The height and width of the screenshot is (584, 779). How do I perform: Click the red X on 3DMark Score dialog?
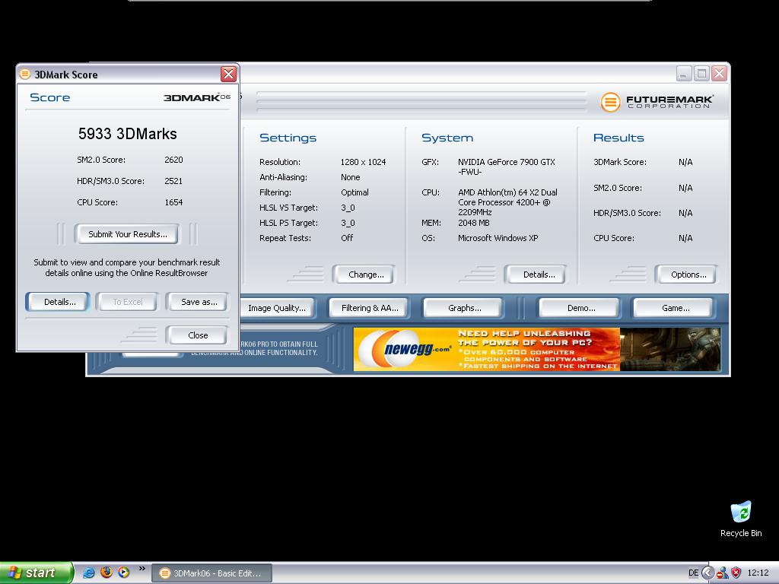pyautogui.click(x=228, y=74)
